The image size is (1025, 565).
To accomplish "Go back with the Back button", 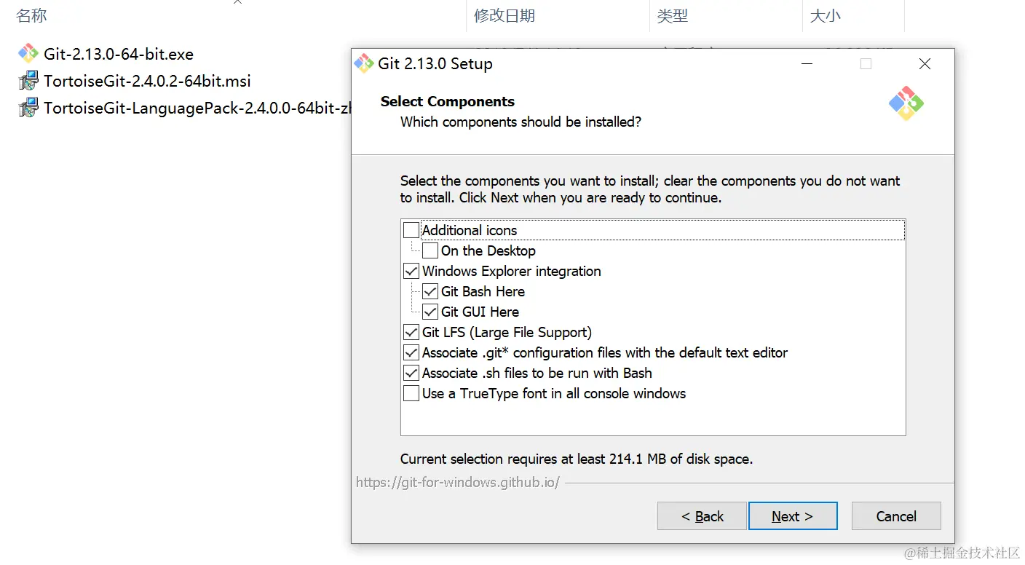I will (x=702, y=516).
